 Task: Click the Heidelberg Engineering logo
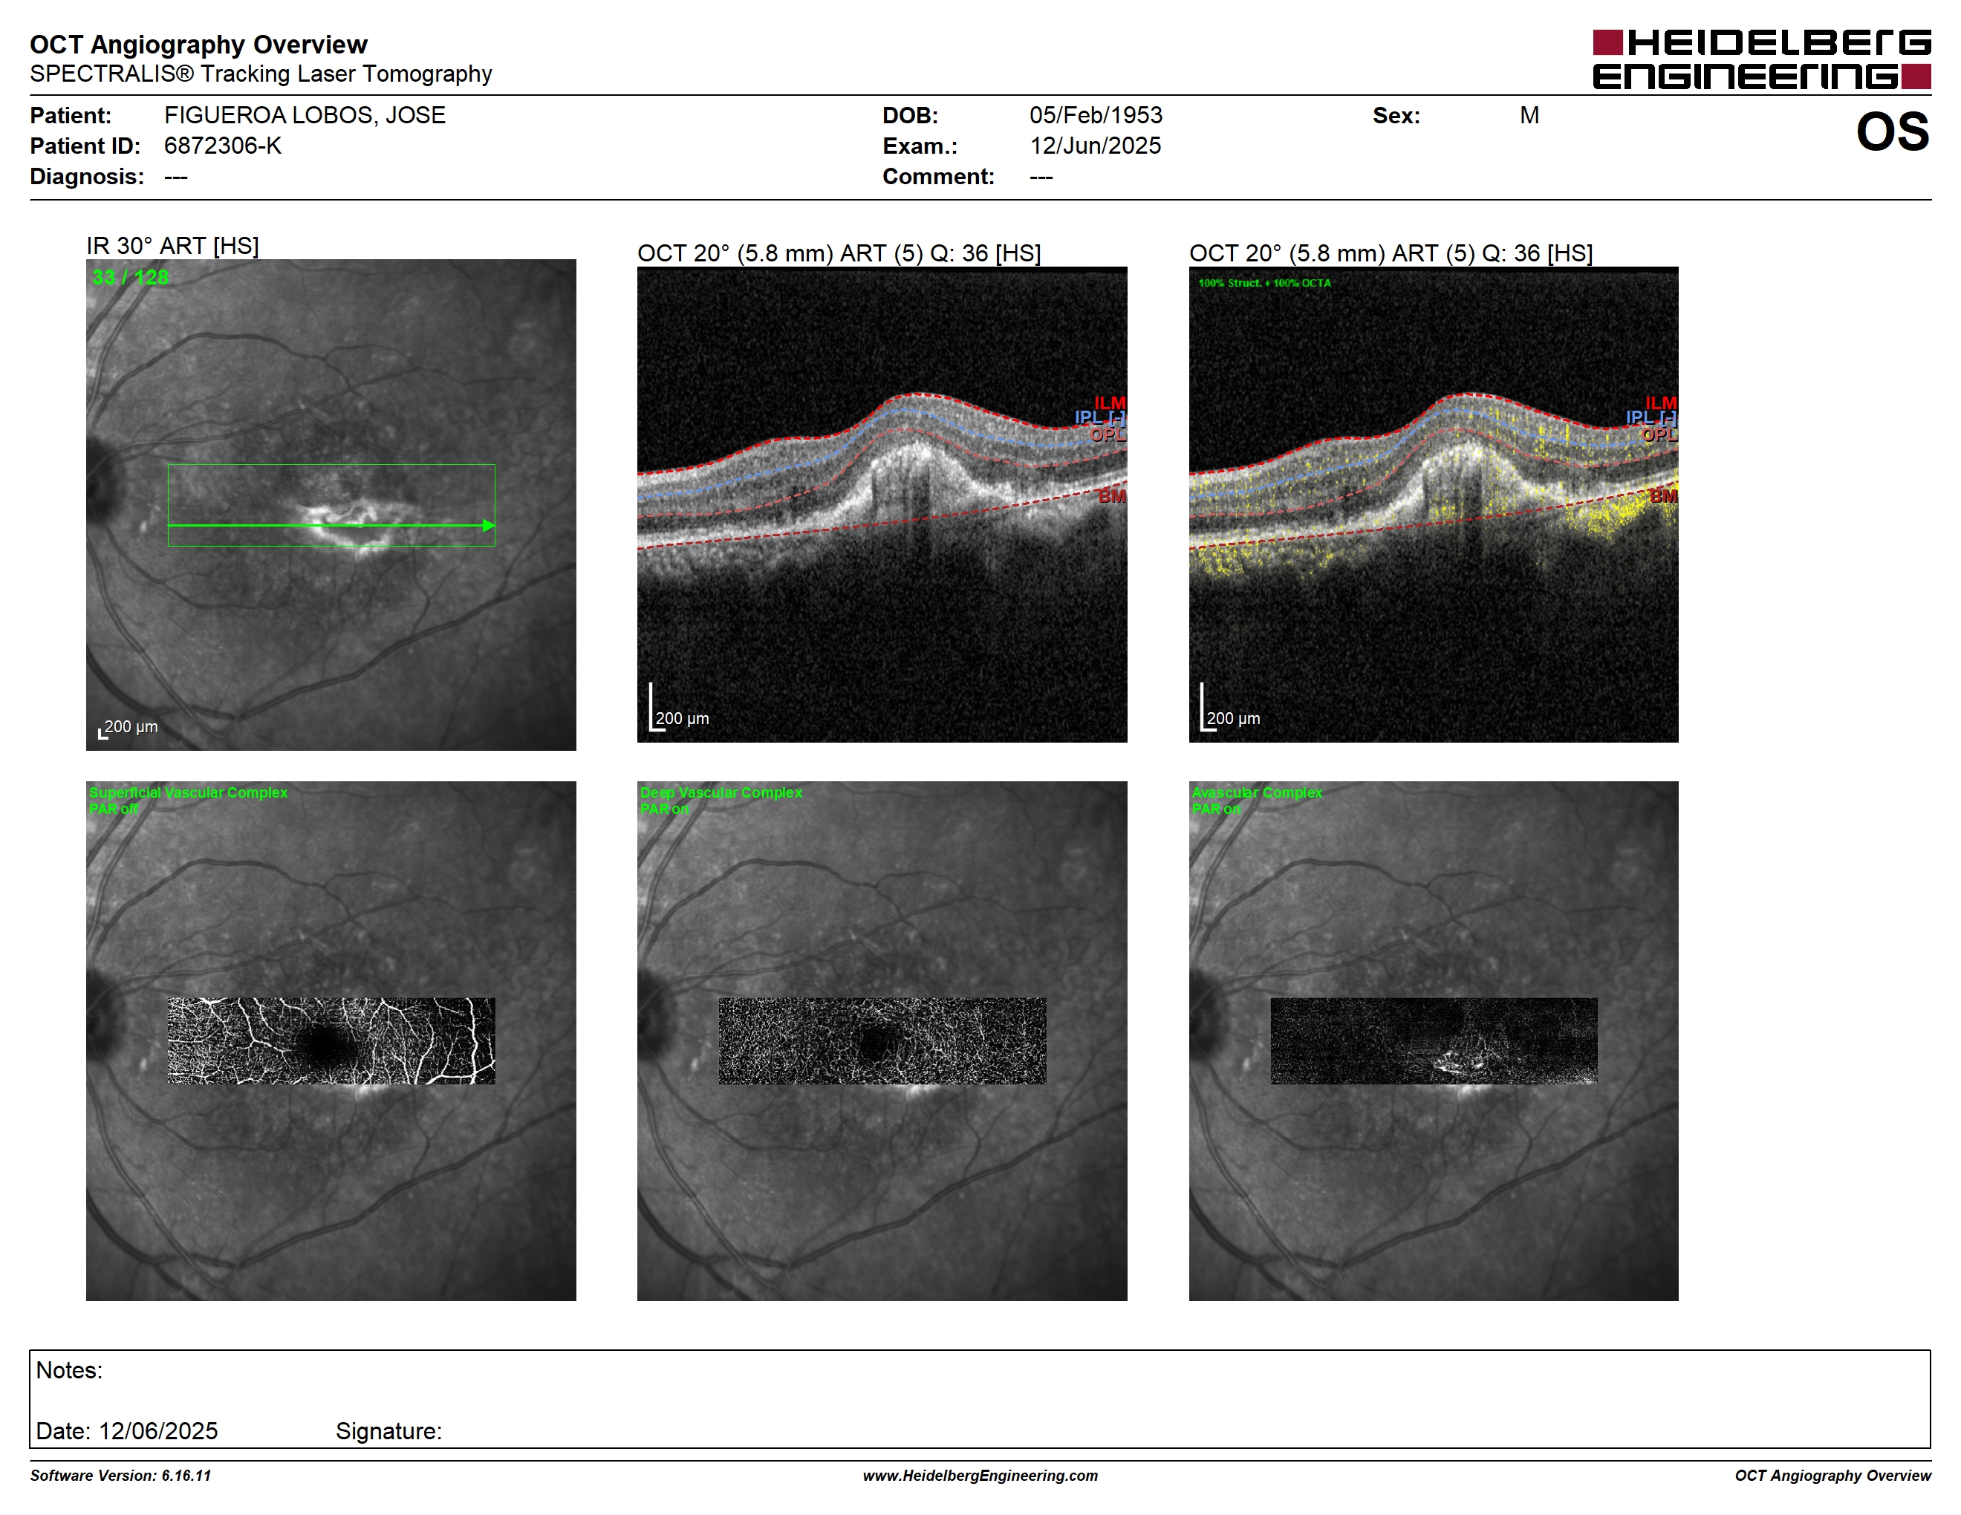pyautogui.click(x=1762, y=59)
